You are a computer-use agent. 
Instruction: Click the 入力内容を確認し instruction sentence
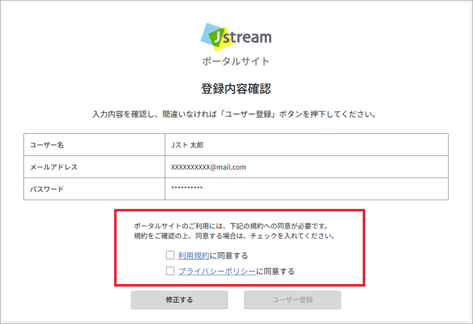pyautogui.click(x=234, y=114)
